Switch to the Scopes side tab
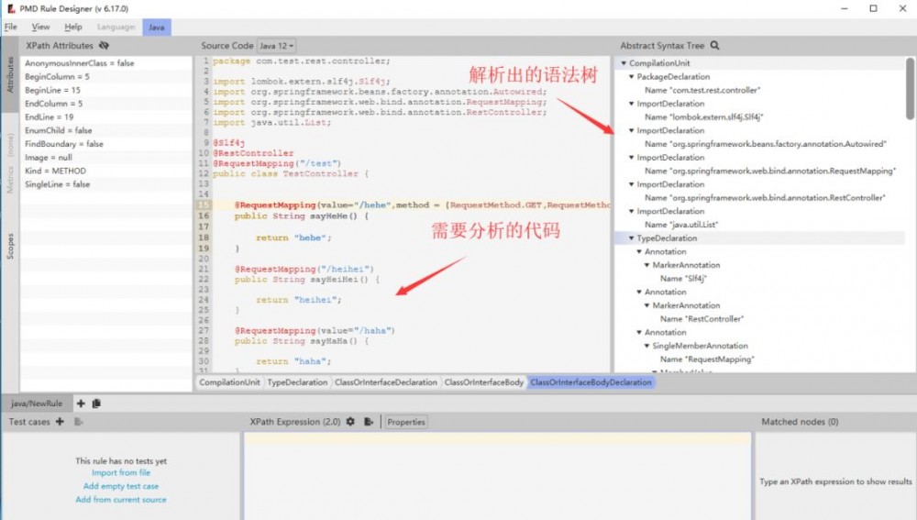 pyautogui.click(x=10, y=247)
